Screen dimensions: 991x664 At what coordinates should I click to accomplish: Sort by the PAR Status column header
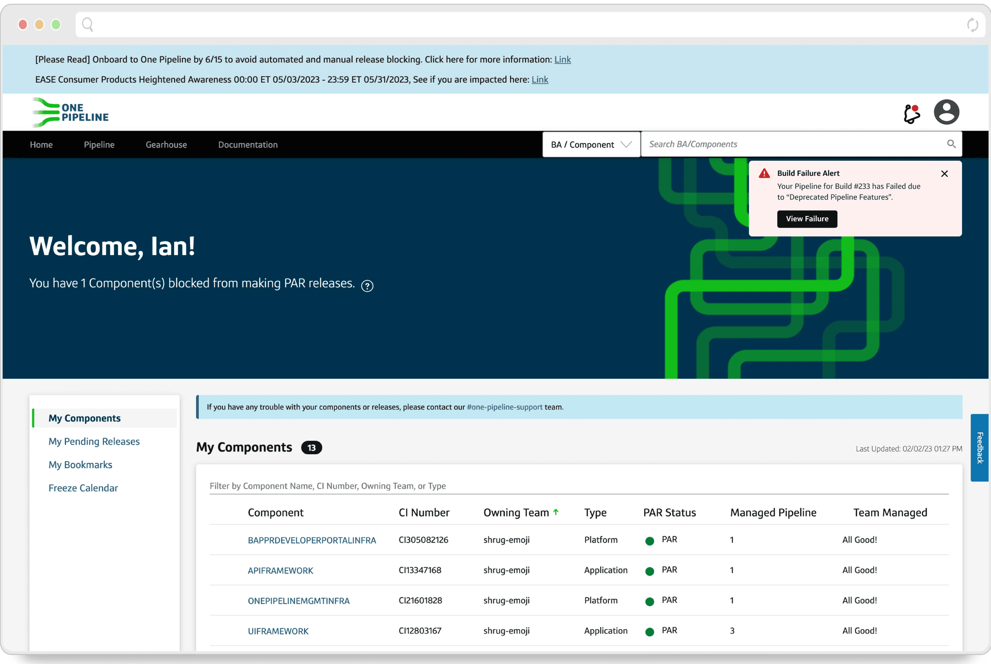[x=669, y=512]
